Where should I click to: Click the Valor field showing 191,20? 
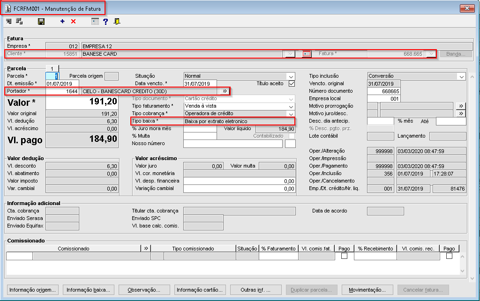click(82, 102)
